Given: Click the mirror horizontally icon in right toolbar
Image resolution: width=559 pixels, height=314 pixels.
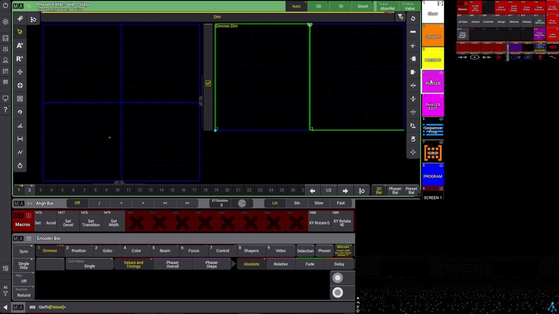Looking at the screenshot, I should point(413,85).
